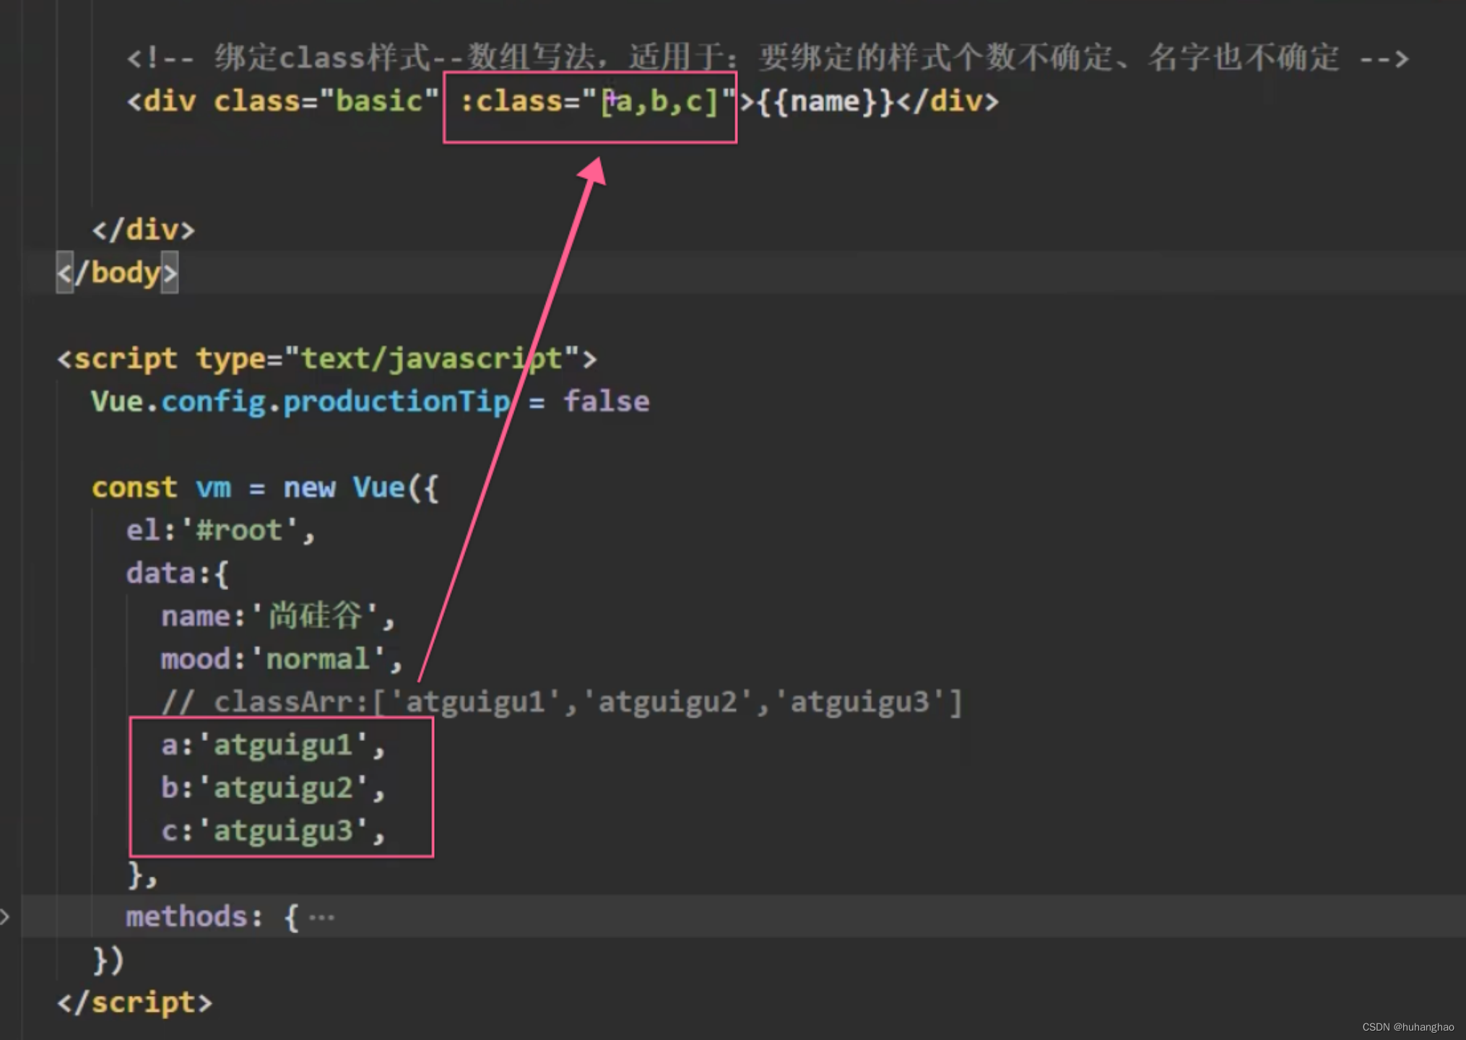Click the CSDN @huhanghao watermark
The height and width of the screenshot is (1040, 1466).
[x=1408, y=1027]
